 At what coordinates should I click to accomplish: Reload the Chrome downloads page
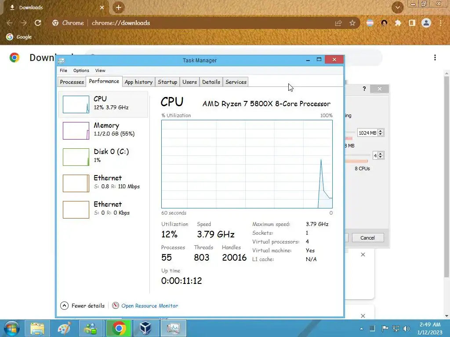click(38, 23)
